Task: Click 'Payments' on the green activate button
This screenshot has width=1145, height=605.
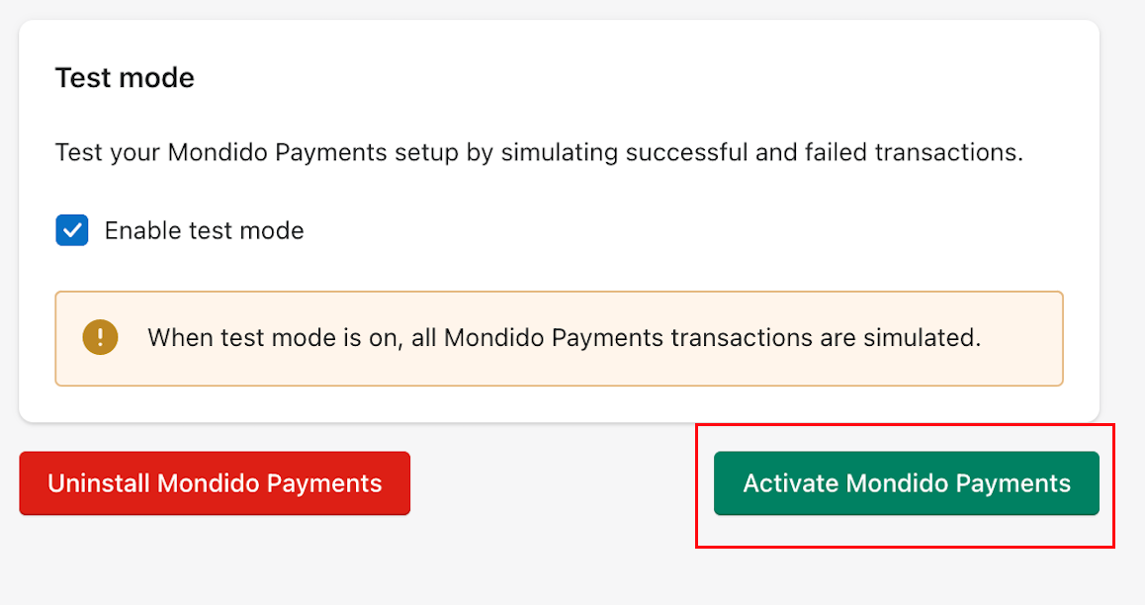Action: [1013, 483]
